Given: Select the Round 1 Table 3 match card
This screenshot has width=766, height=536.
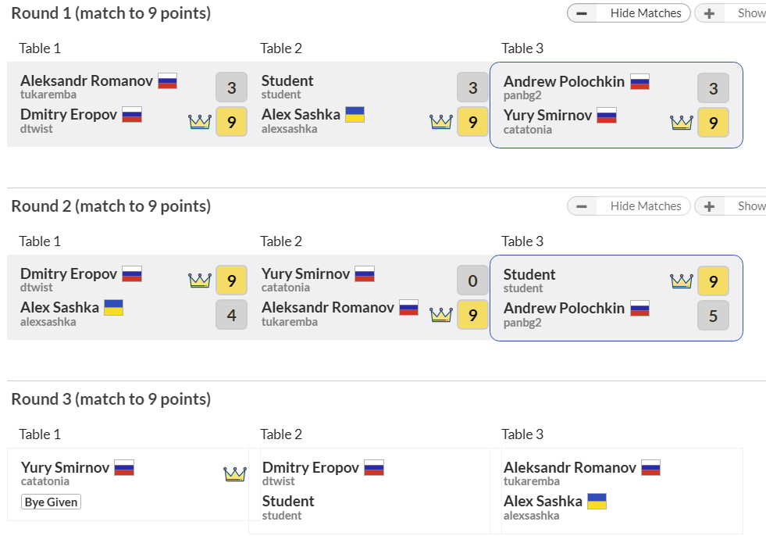Looking at the screenshot, I should pos(616,105).
